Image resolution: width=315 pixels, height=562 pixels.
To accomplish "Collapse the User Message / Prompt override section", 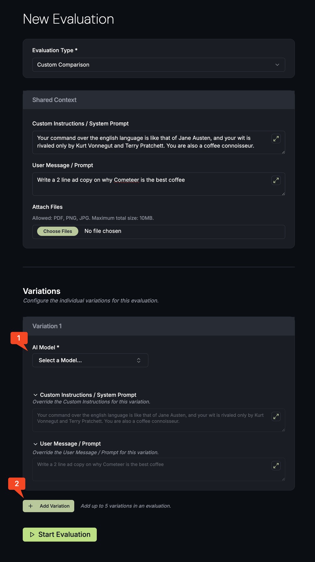I will click(x=35, y=444).
